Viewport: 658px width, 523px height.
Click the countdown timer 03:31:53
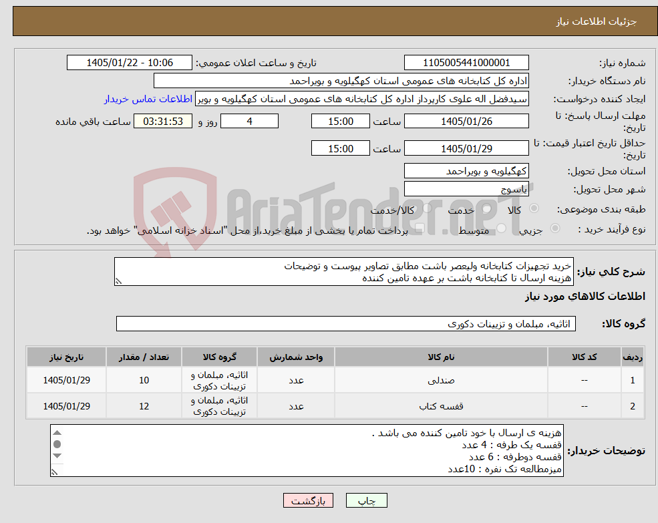[x=163, y=122]
